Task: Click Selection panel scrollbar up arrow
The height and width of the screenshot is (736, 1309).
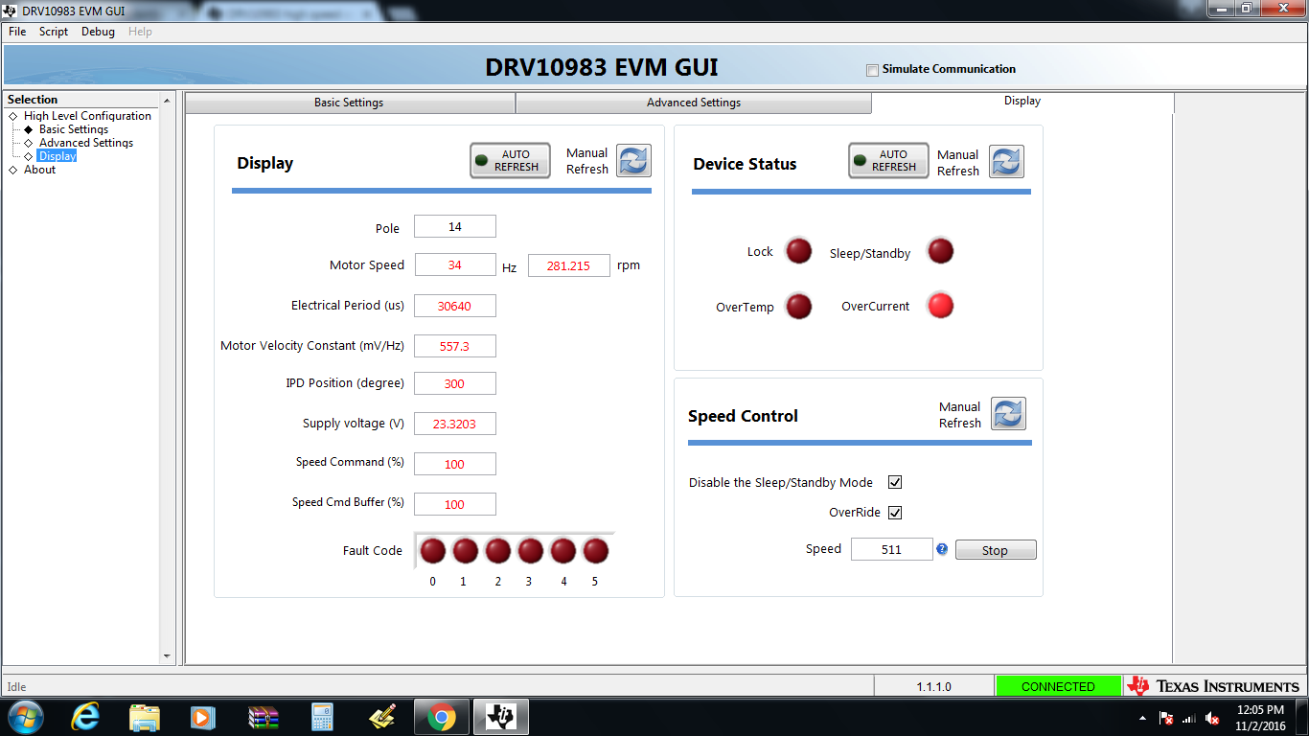Action: coord(167,100)
